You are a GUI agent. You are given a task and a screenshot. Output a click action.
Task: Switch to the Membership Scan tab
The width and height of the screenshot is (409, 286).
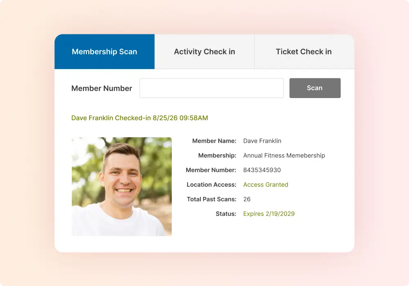(104, 52)
